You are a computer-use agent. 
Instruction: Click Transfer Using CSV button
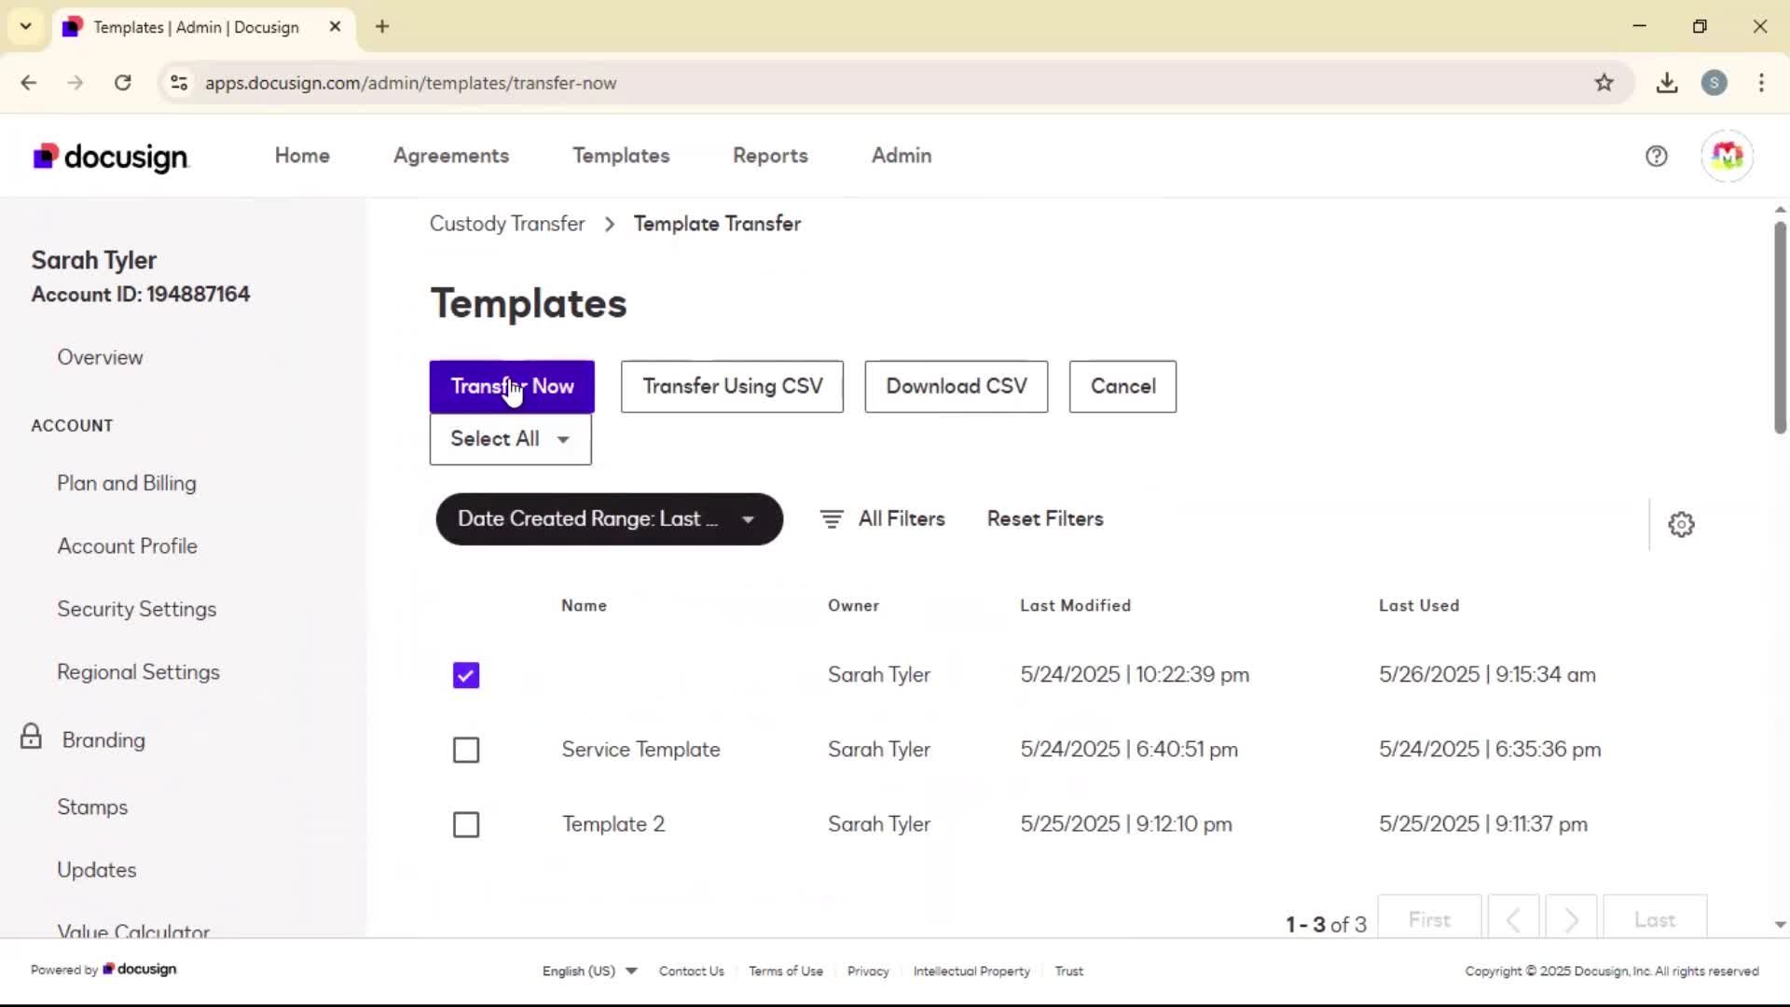732,387
